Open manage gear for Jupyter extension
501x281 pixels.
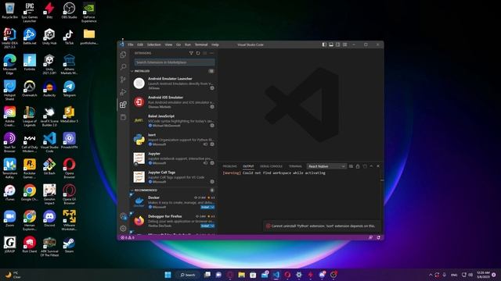212,163
